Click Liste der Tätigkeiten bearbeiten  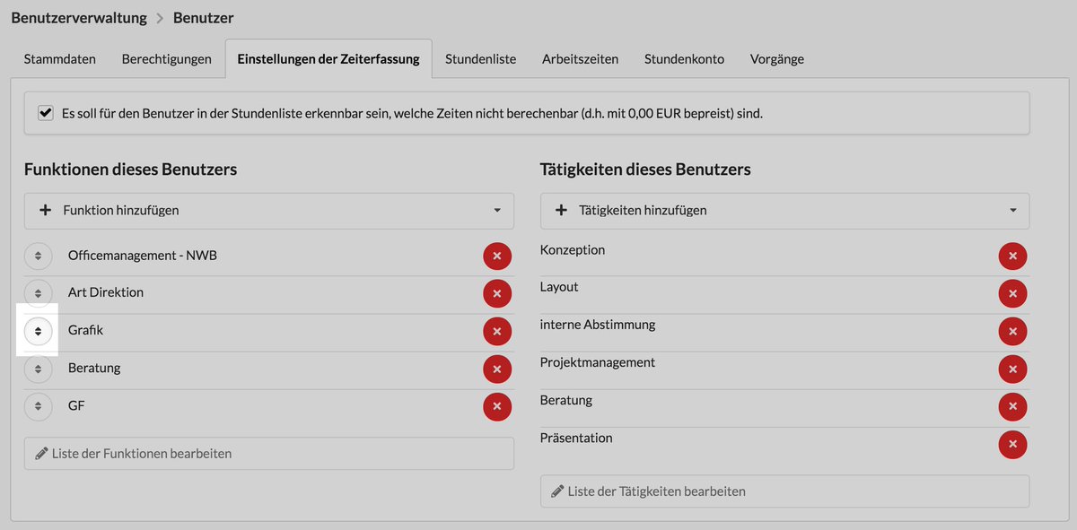point(785,491)
